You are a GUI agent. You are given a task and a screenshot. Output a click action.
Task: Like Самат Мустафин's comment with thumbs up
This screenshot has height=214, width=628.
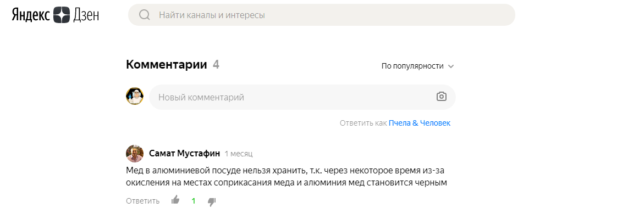175,200
